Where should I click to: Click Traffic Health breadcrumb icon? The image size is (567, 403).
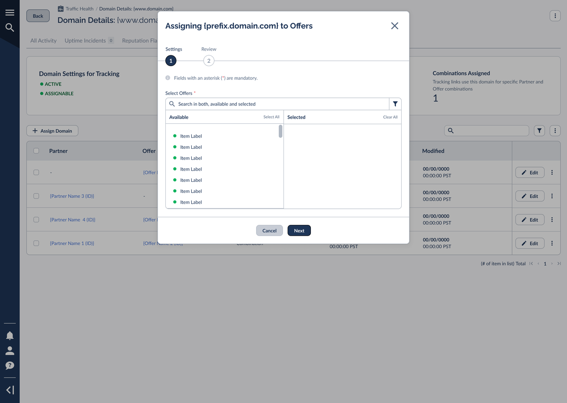pyautogui.click(x=60, y=9)
